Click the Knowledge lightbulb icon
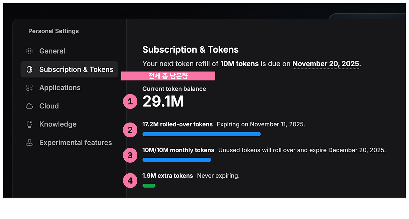 click(x=29, y=124)
